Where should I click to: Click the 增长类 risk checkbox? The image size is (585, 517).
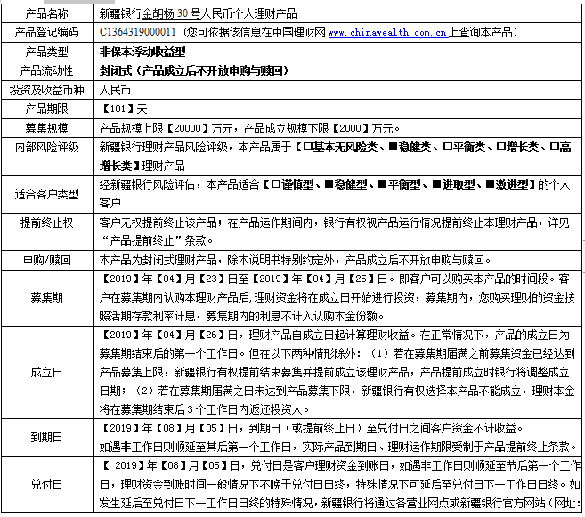[500, 147]
